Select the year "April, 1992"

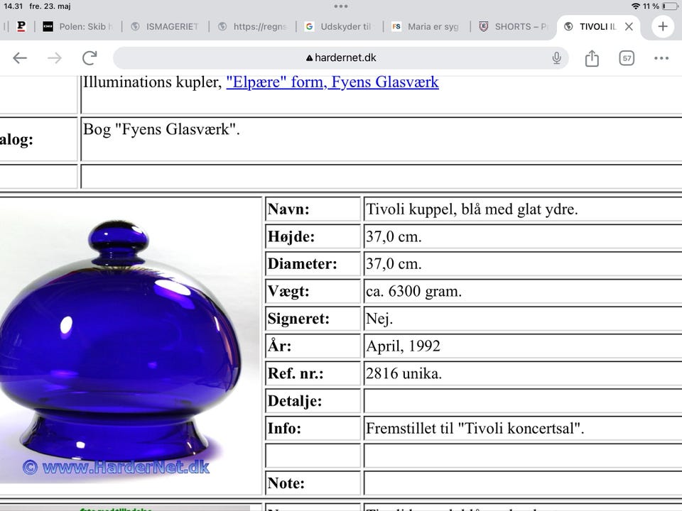404,346
